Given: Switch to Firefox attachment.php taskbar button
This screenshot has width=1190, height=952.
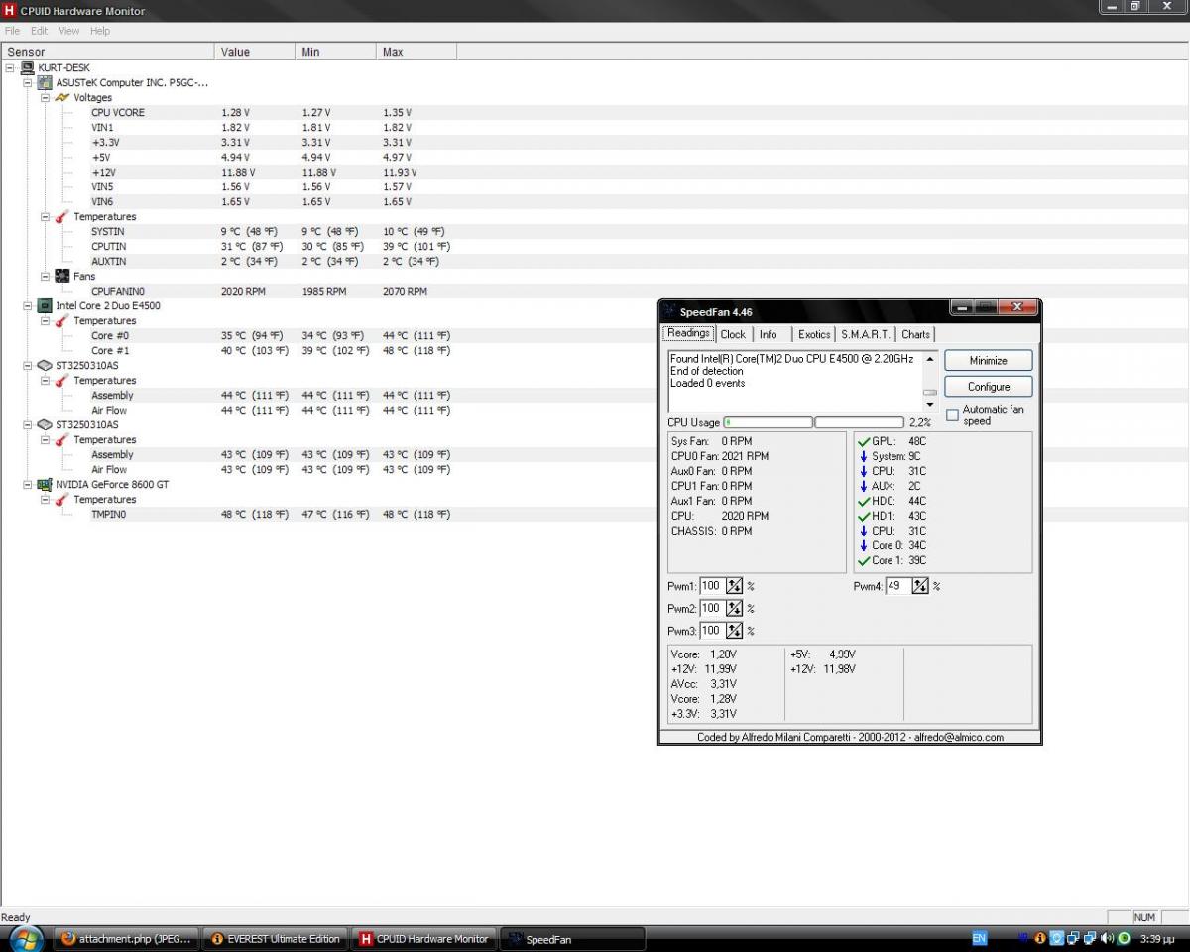Looking at the screenshot, I should pyautogui.click(x=127, y=938).
